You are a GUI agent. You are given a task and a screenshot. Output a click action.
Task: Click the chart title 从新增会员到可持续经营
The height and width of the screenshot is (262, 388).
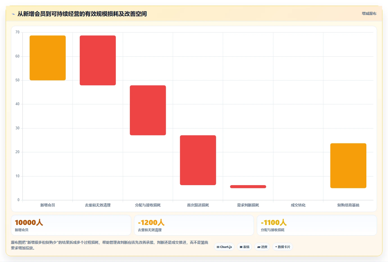(82, 14)
